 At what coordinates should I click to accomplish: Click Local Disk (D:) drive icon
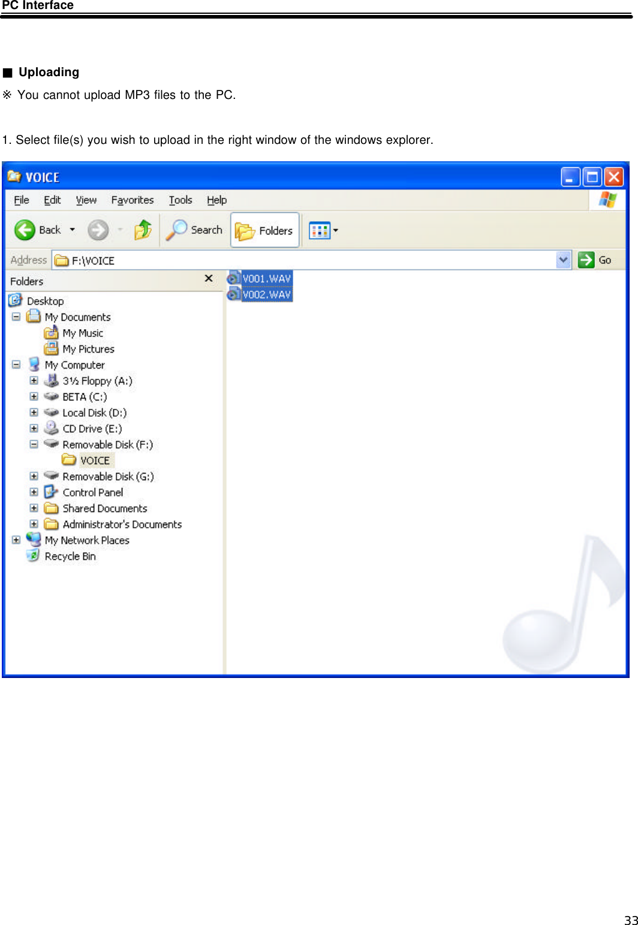(x=52, y=412)
